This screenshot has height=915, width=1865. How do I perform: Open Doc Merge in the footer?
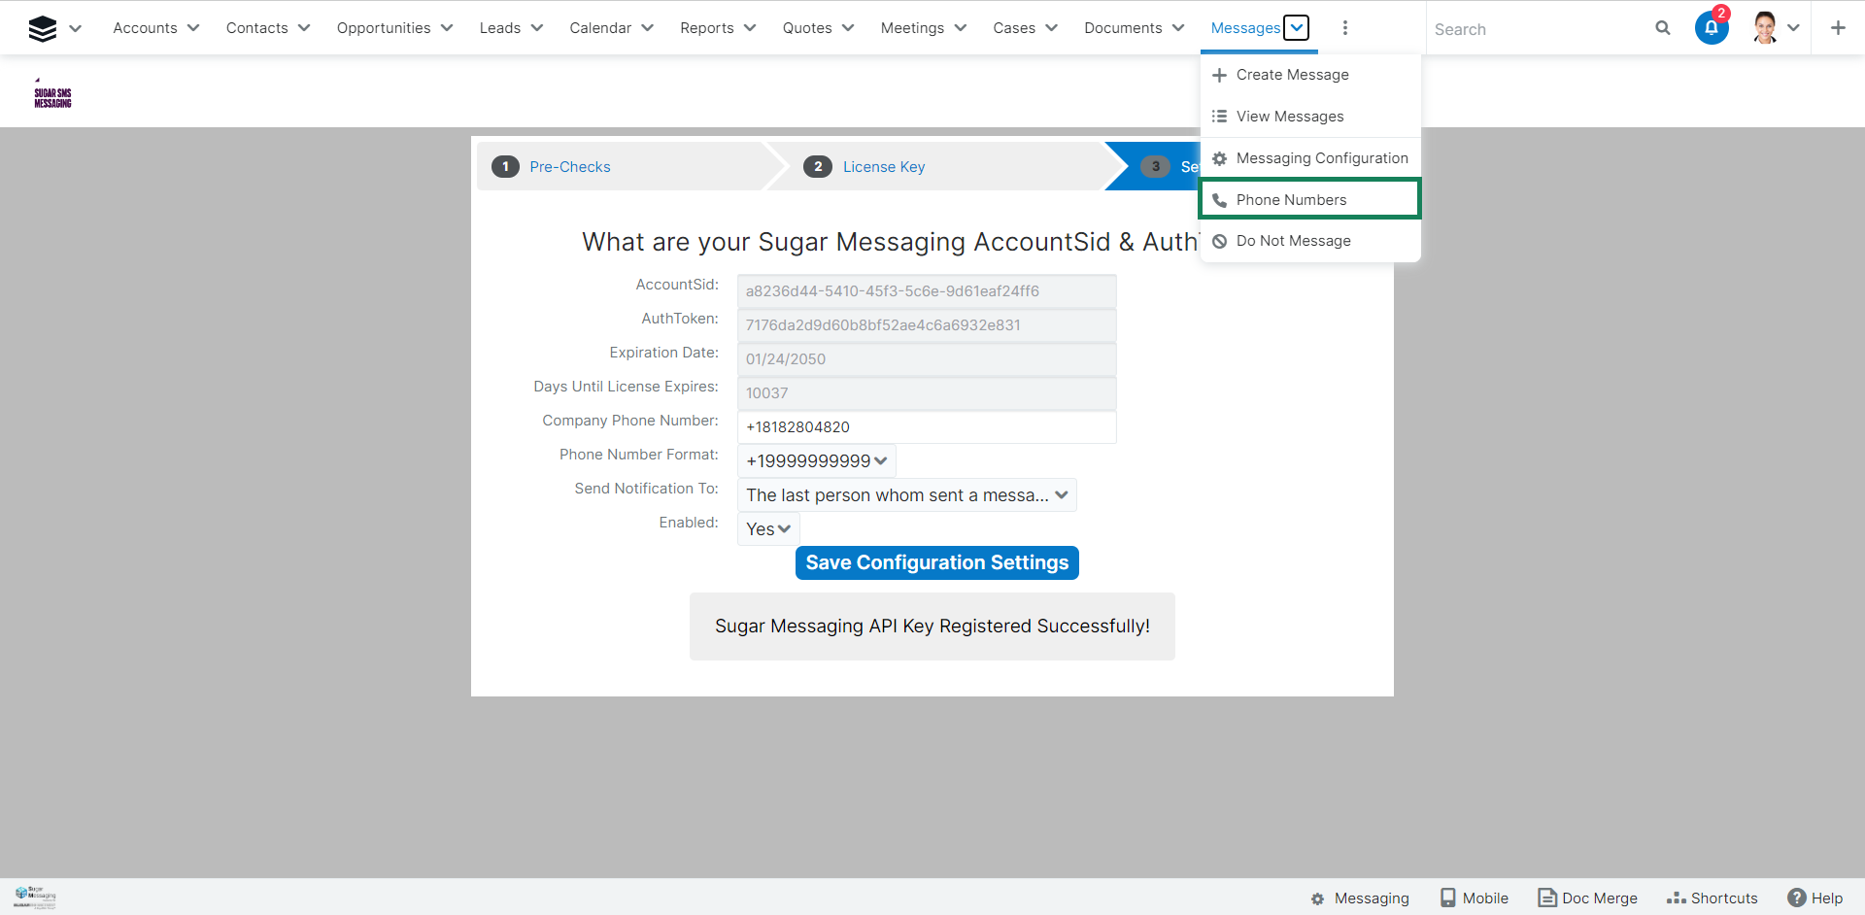click(x=1587, y=898)
